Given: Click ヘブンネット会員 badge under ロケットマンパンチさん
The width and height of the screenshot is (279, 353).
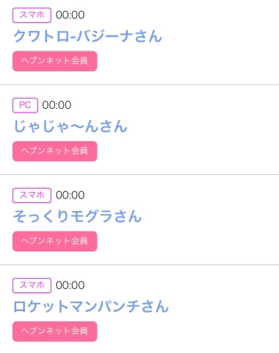Looking at the screenshot, I should tap(55, 332).
